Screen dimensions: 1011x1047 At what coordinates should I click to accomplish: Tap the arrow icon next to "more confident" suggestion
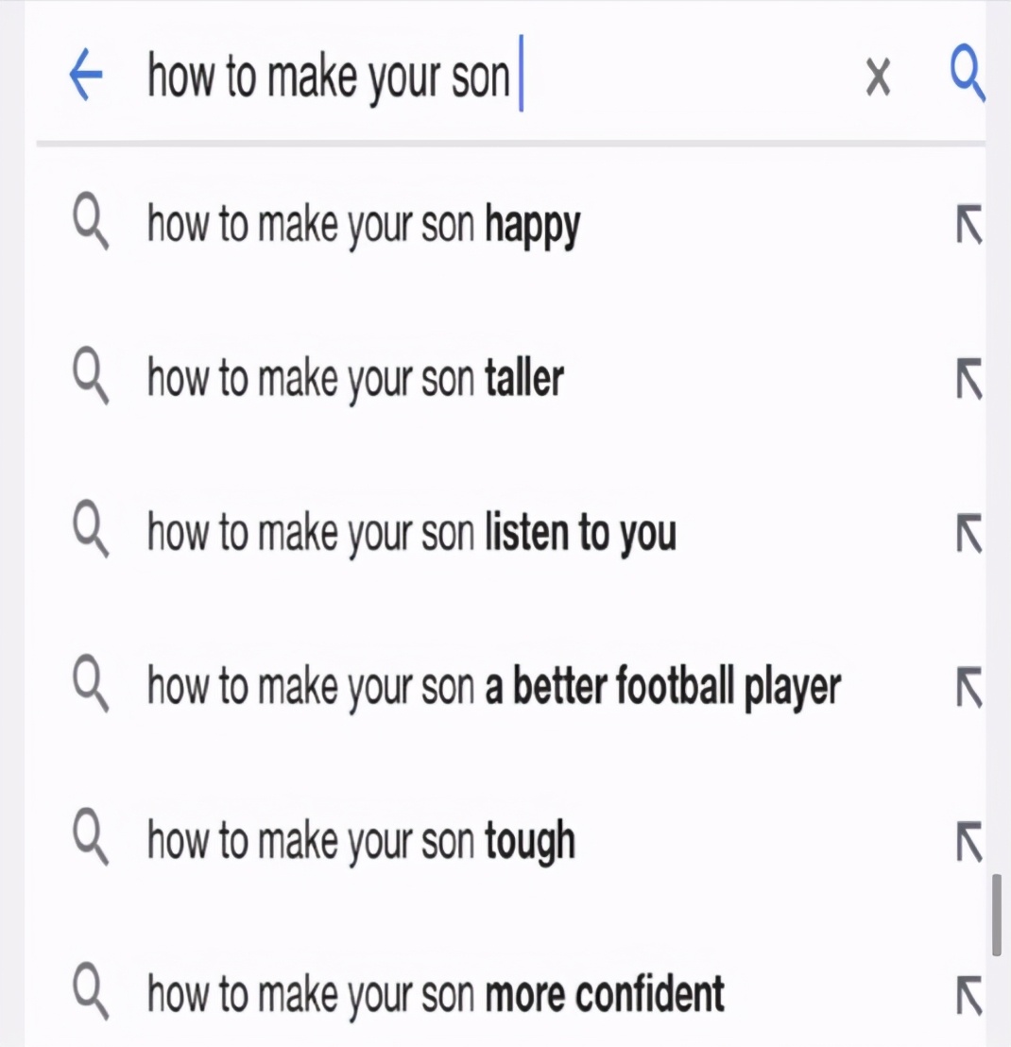point(968,995)
